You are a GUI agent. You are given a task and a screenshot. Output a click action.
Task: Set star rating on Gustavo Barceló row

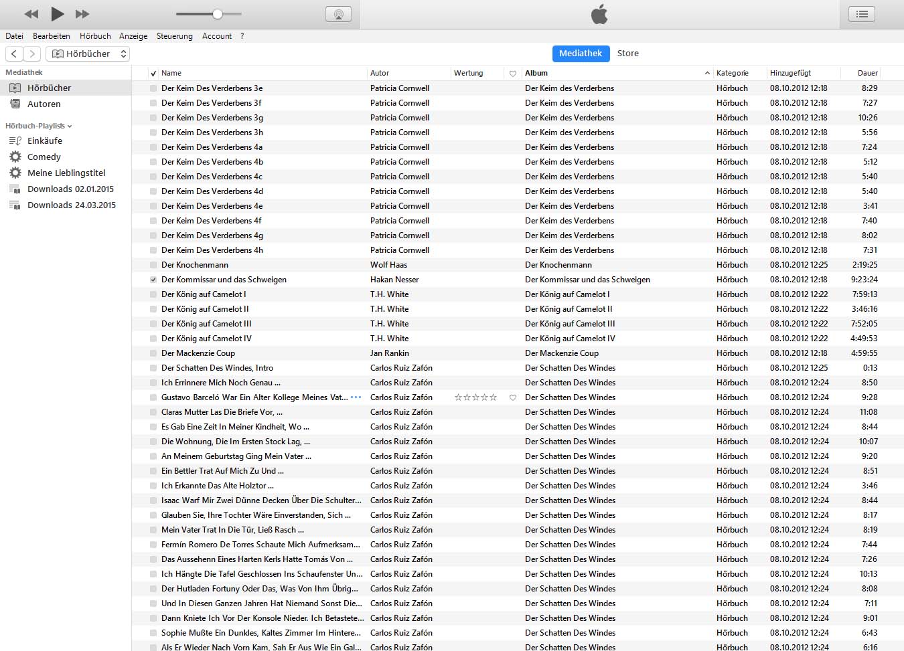tap(475, 397)
